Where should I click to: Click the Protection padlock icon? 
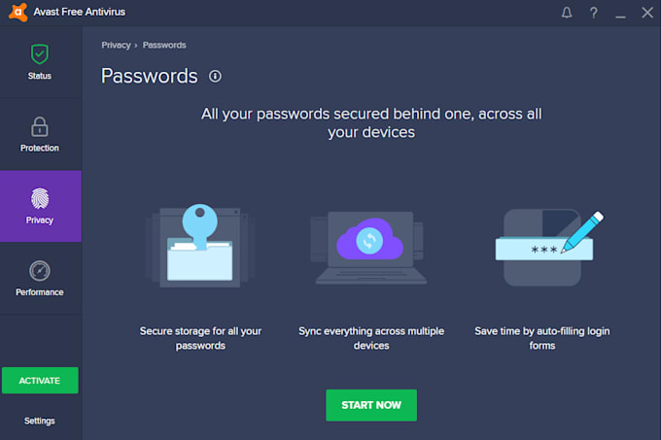40,126
